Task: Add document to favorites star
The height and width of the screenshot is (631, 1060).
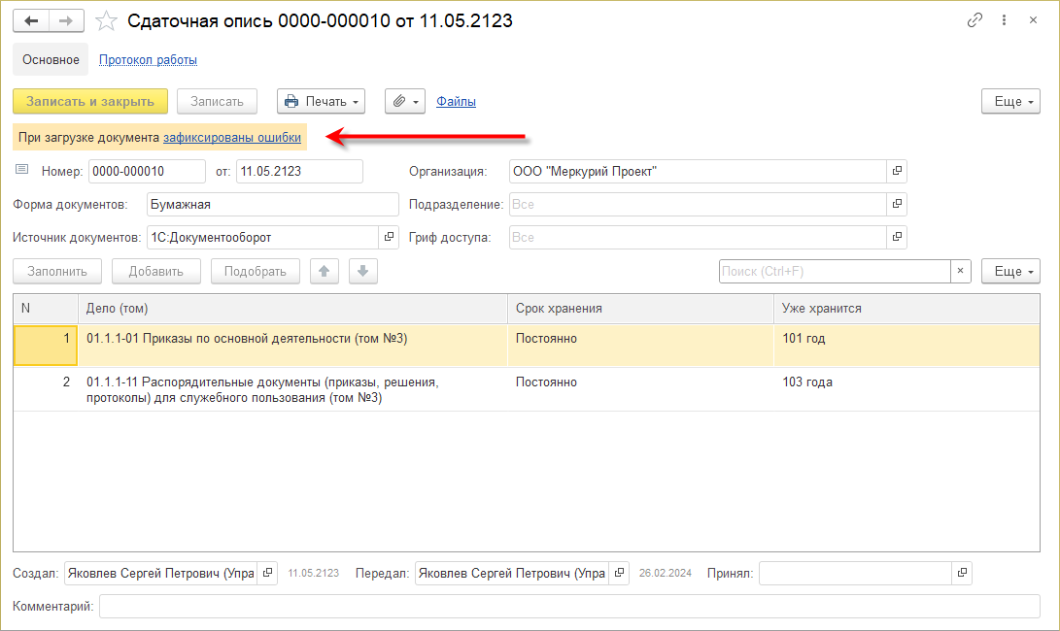Action: (x=106, y=21)
